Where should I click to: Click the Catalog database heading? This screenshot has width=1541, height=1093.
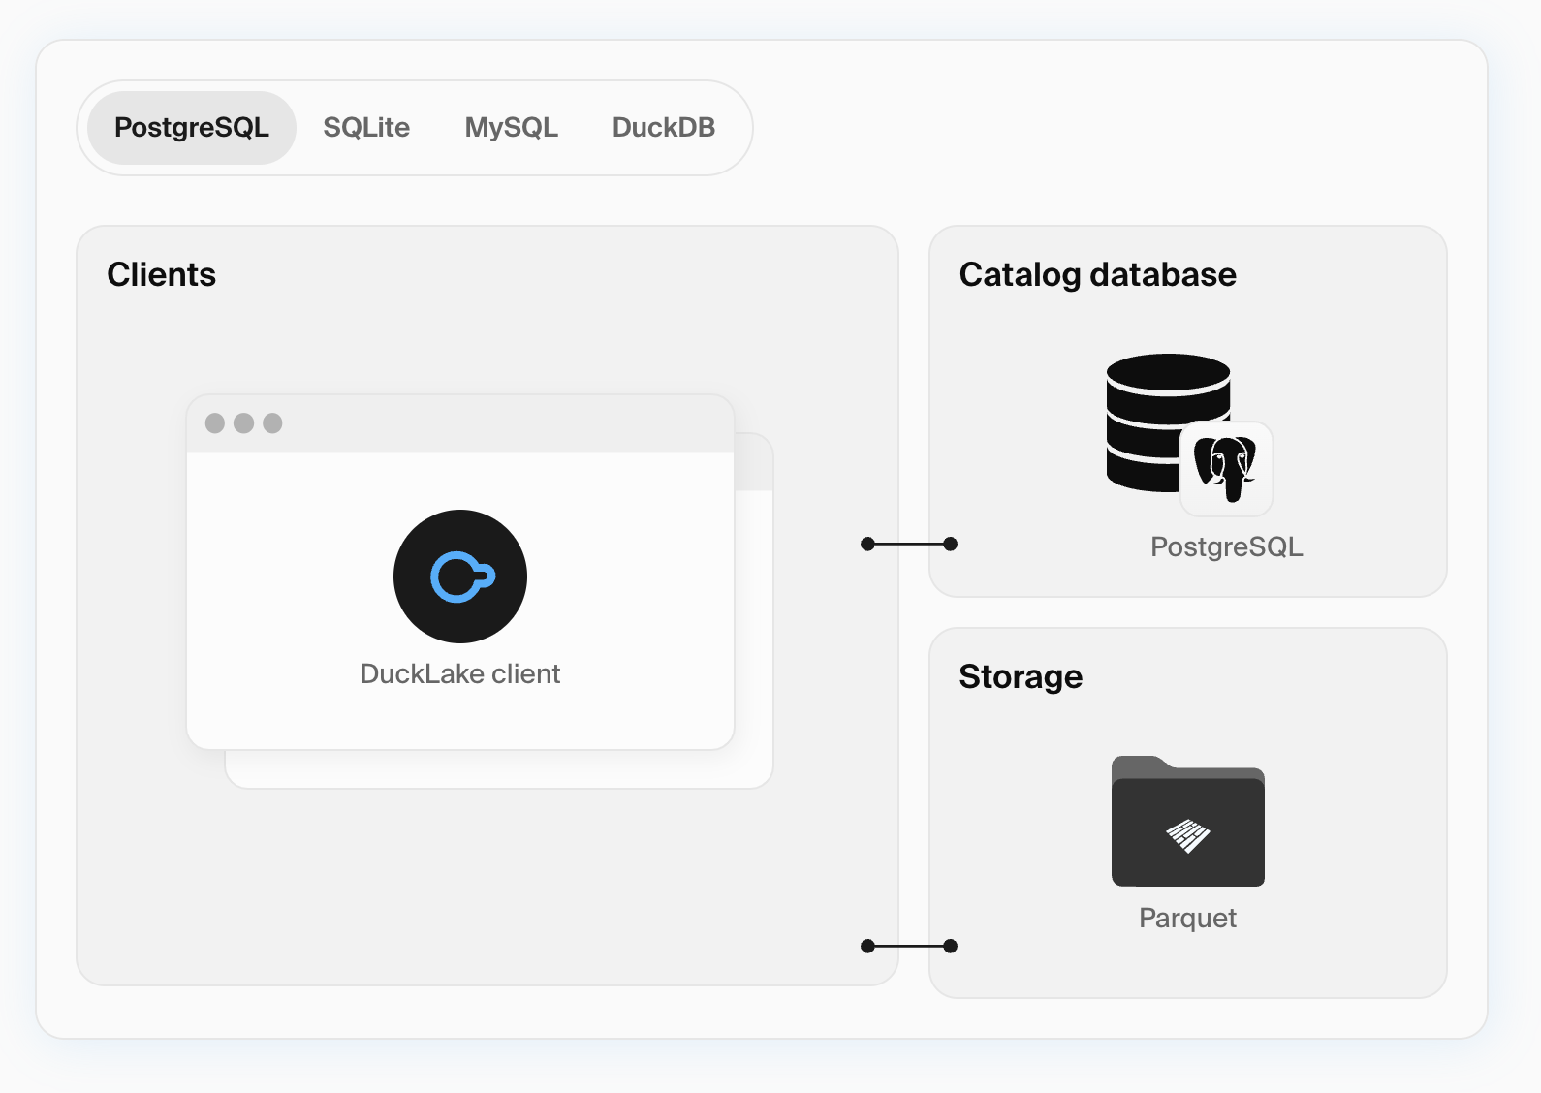coord(1097,275)
